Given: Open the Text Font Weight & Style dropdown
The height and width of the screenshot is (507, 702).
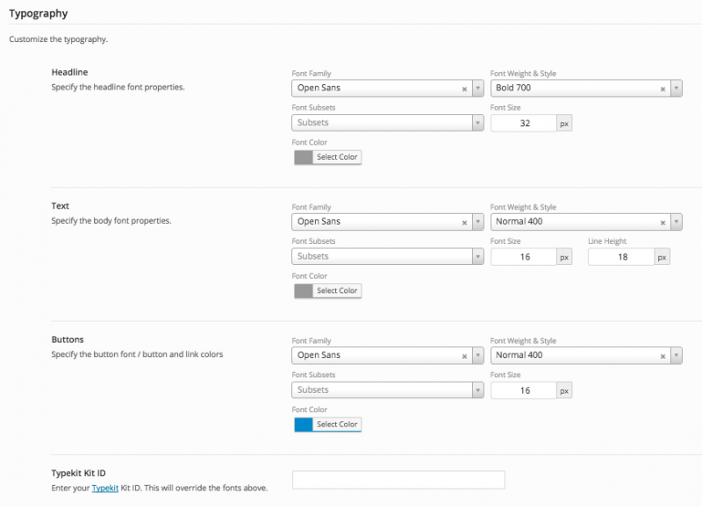Looking at the screenshot, I should pos(676,222).
